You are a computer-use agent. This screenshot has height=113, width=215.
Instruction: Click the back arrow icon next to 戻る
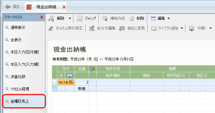[8, 7]
